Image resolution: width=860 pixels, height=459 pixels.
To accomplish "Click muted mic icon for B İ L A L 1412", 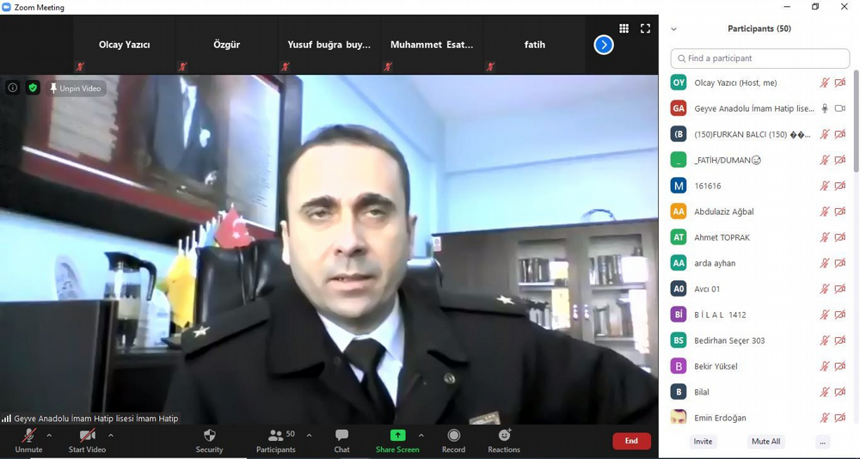I will (825, 315).
